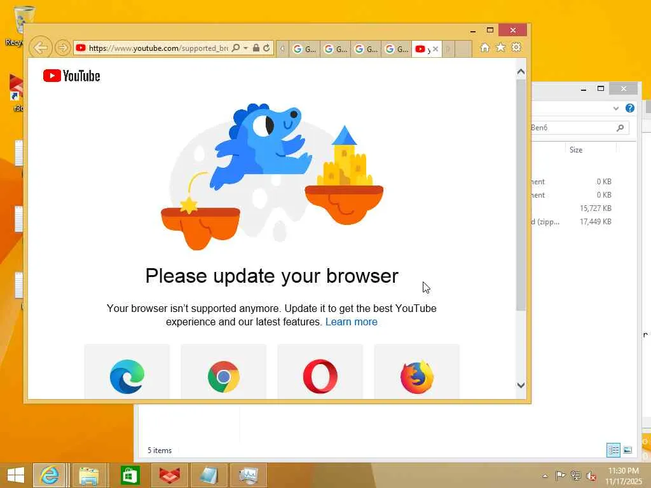Switch File Explorer to large icons view
651x488 pixels.
(627, 451)
